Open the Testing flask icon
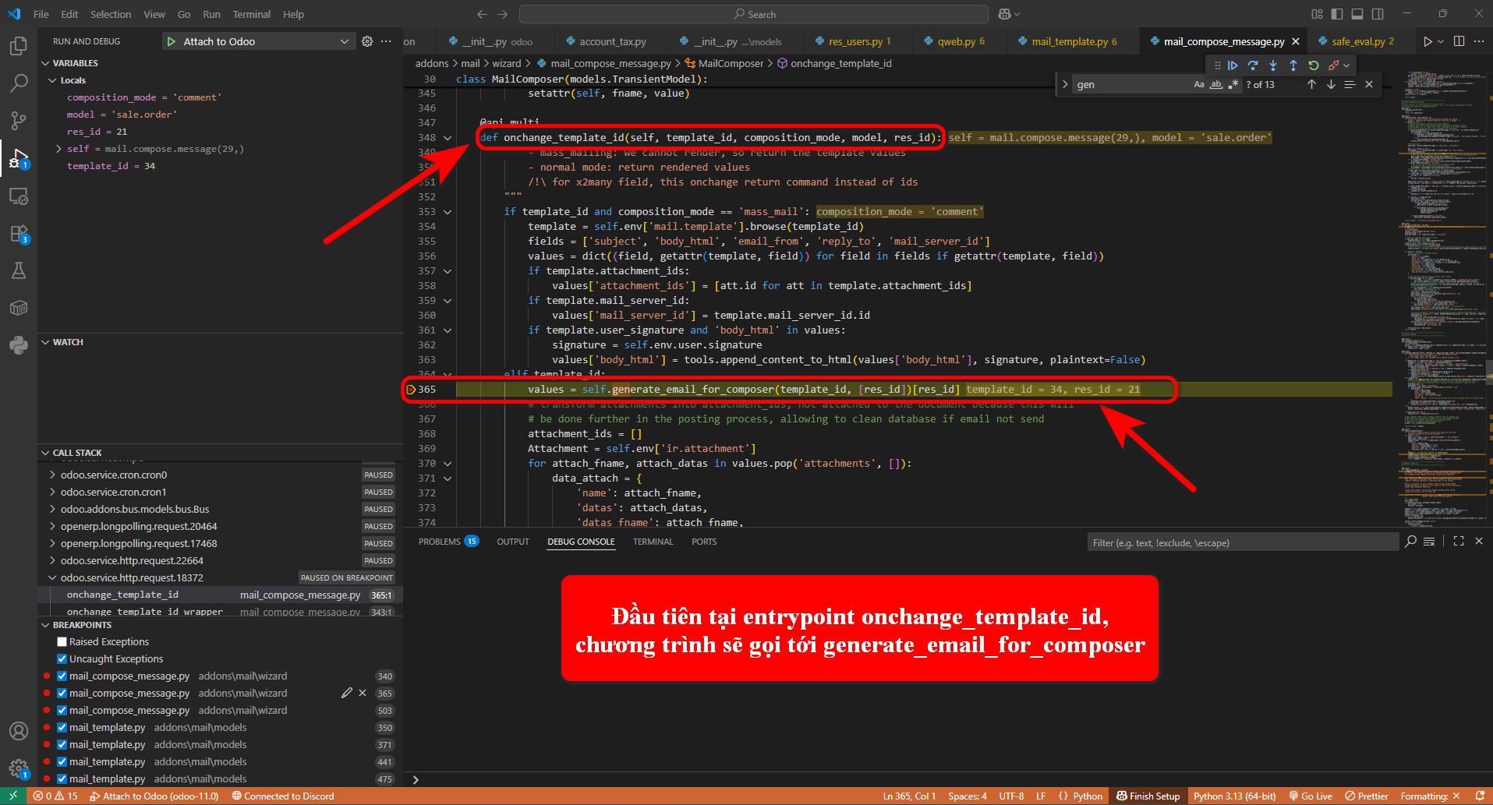The width and height of the screenshot is (1493, 805). [19, 270]
